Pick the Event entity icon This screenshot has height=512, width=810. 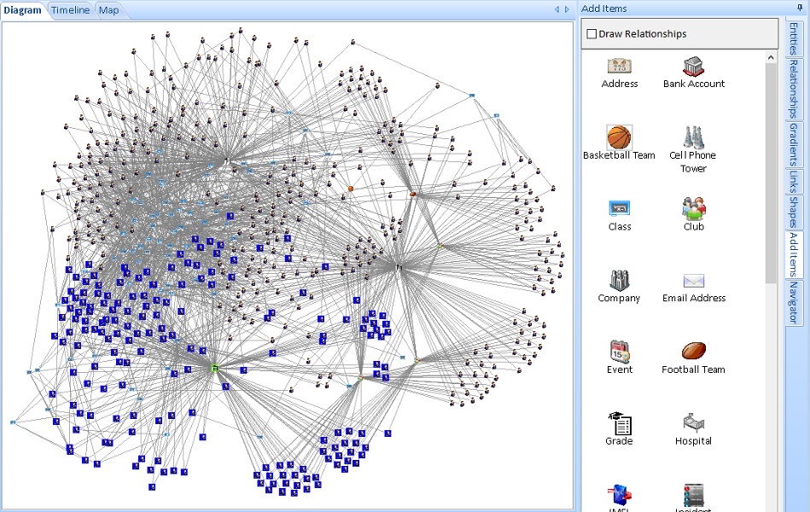pyautogui.click(x=618, y=350)
